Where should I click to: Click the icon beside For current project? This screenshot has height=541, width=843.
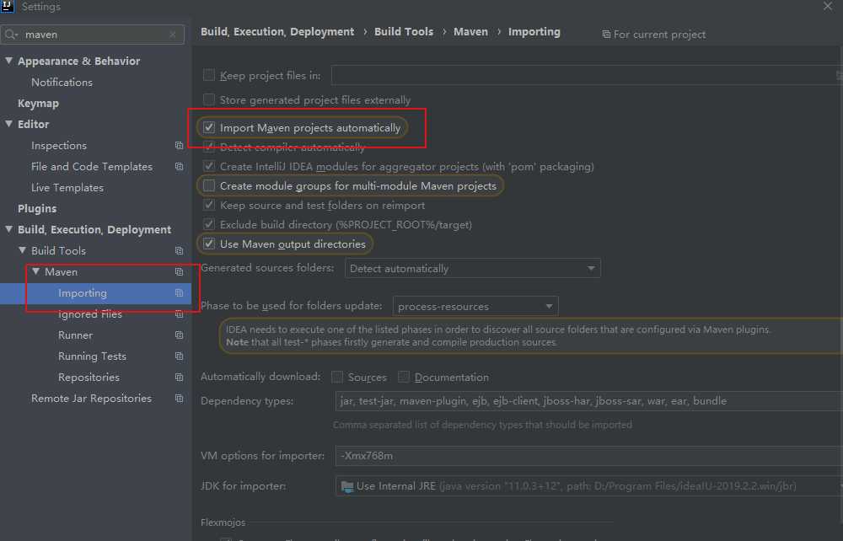[x=606, y=35]
